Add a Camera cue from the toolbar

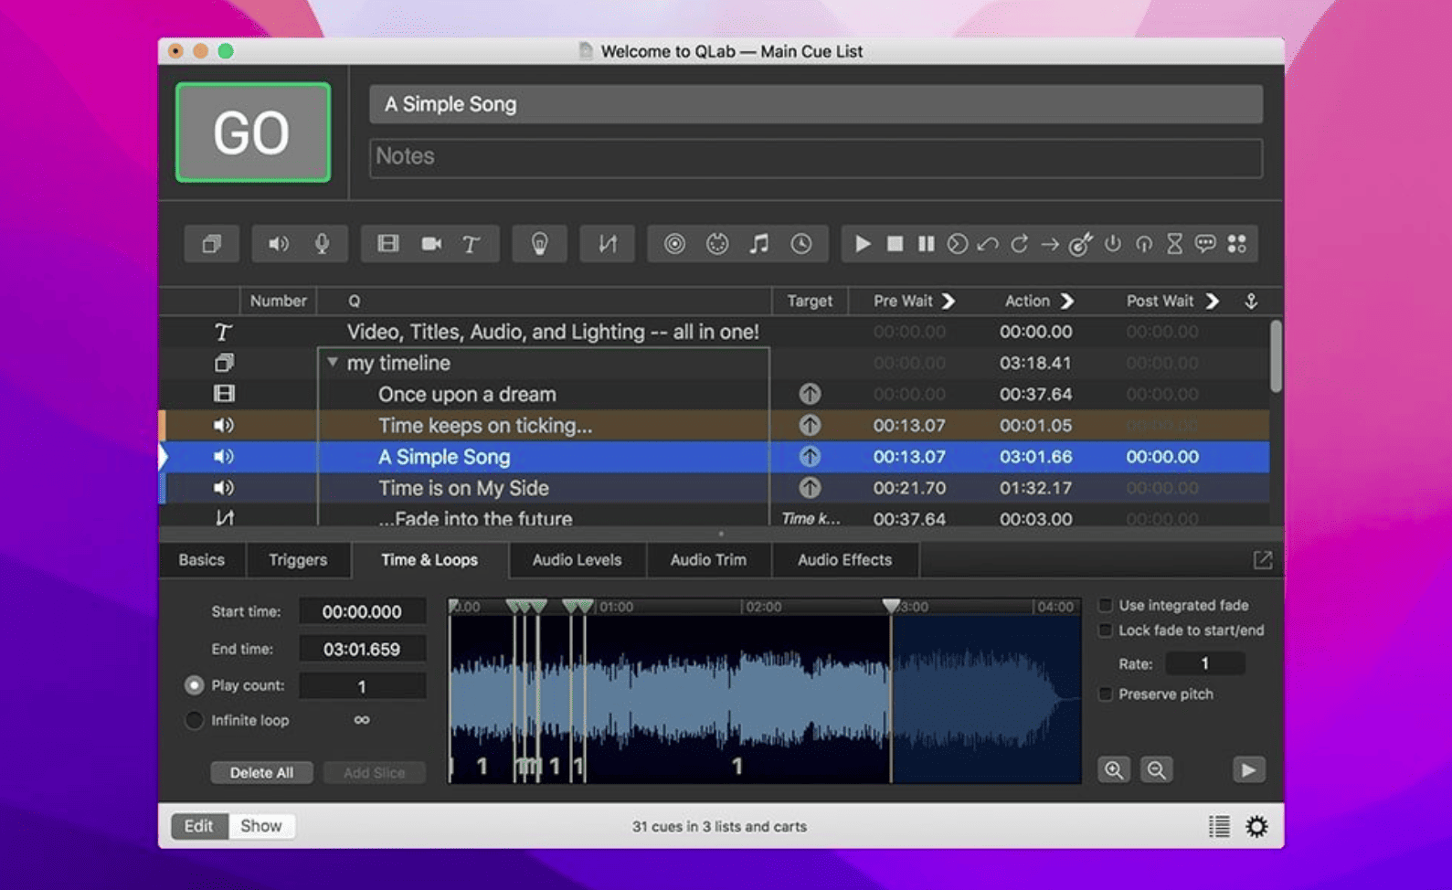tap(431, 244)
